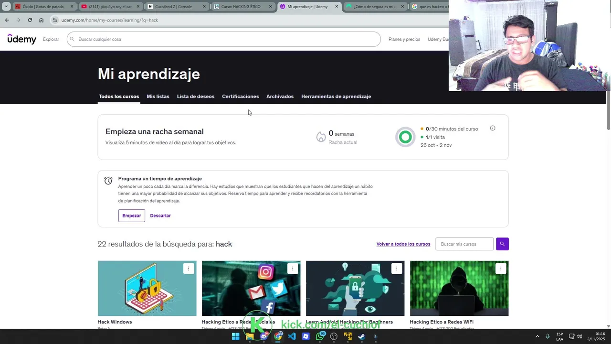Open Visual Studio Code from the taskbar
Viewport: 611px width, 344px height.
(x=292, y=336)
